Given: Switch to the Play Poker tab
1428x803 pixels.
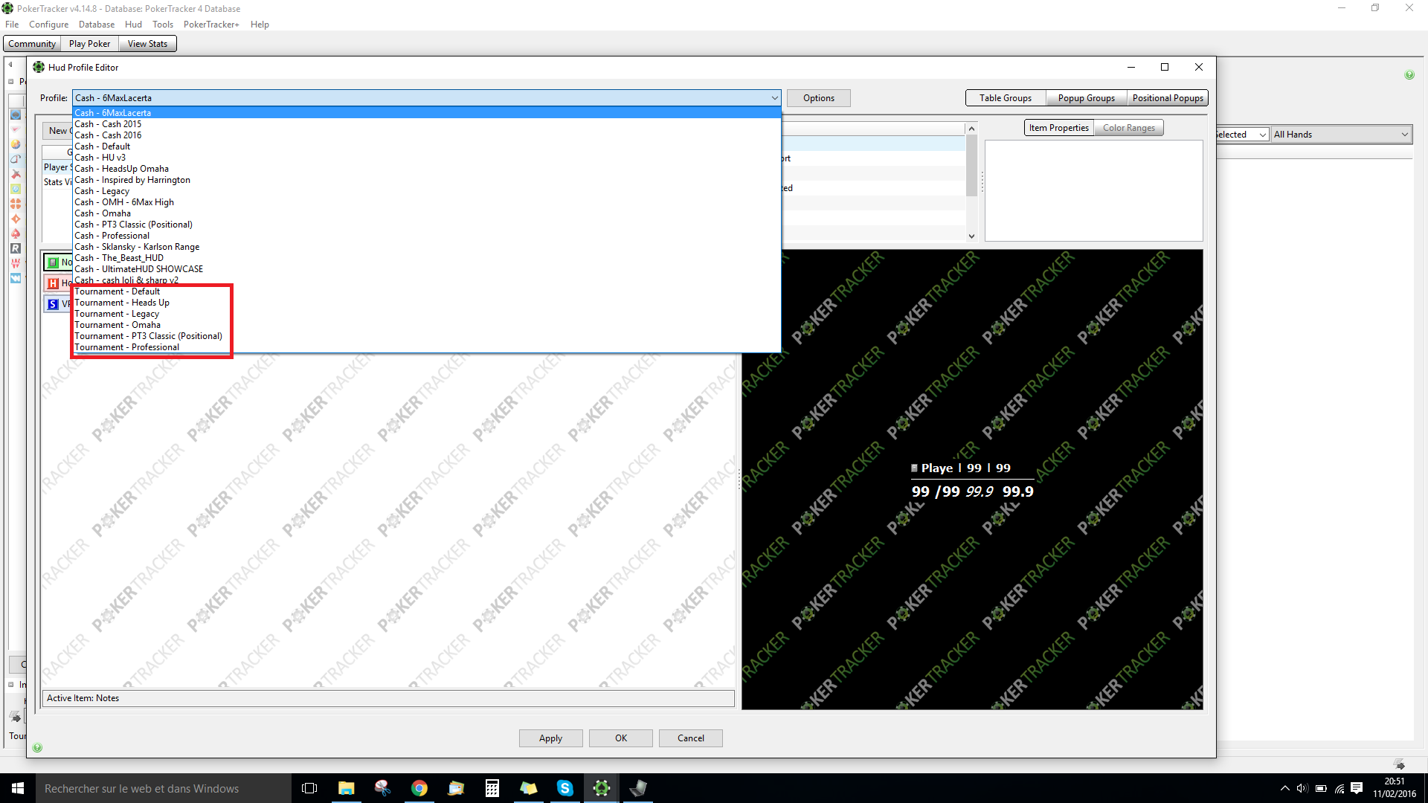Looking at the screenshot, I should [x=89, y=44].
